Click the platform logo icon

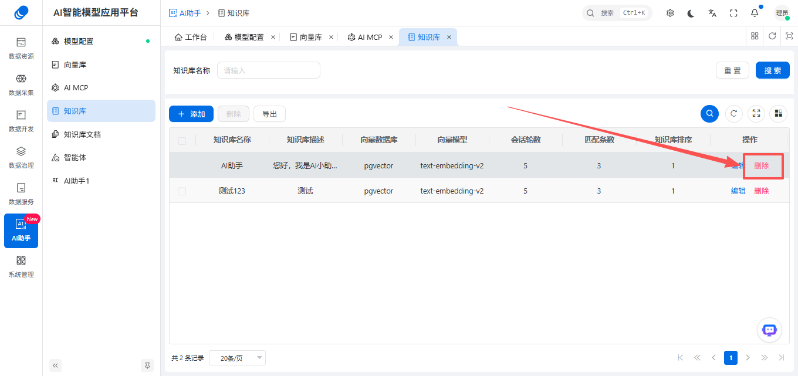pos(21,12)
